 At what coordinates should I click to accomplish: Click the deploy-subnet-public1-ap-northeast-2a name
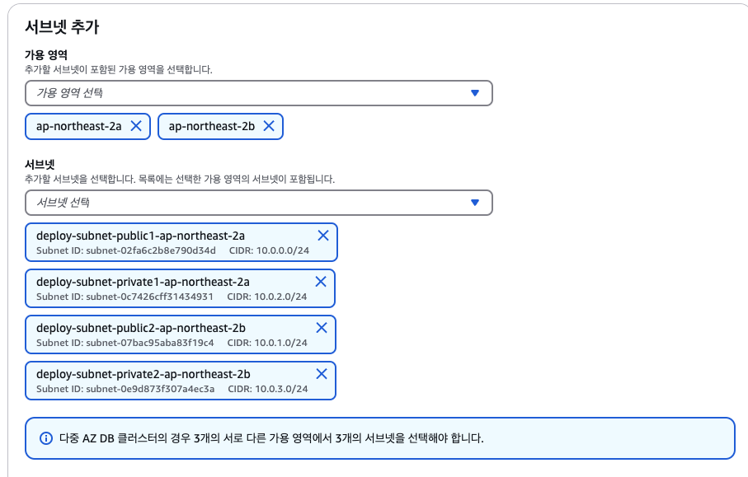pyautogui.click(x=140, y=236)
